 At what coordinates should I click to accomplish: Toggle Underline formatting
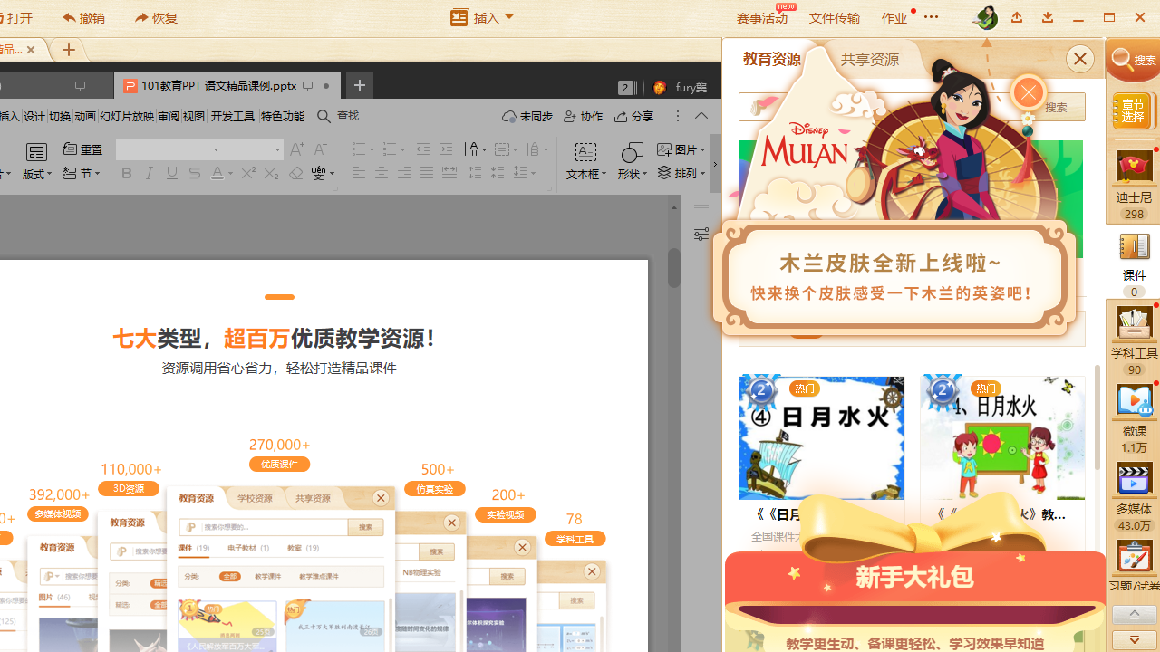(172, 173)
